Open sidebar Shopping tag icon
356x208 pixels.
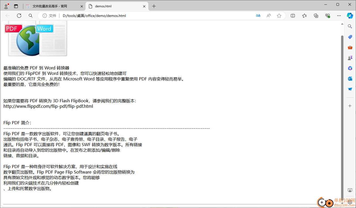pyautogui.click(x=350, y=37)
